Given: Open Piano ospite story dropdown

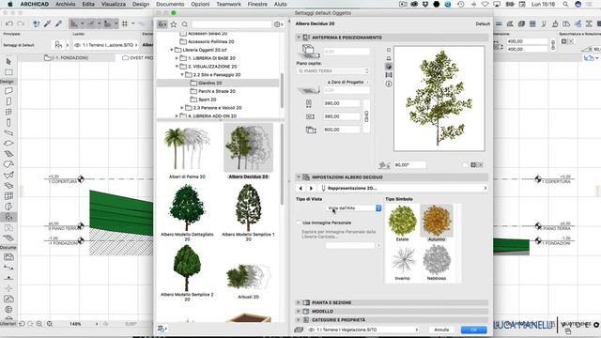Looking at the screenshot, I should click(x=332, y=71).
